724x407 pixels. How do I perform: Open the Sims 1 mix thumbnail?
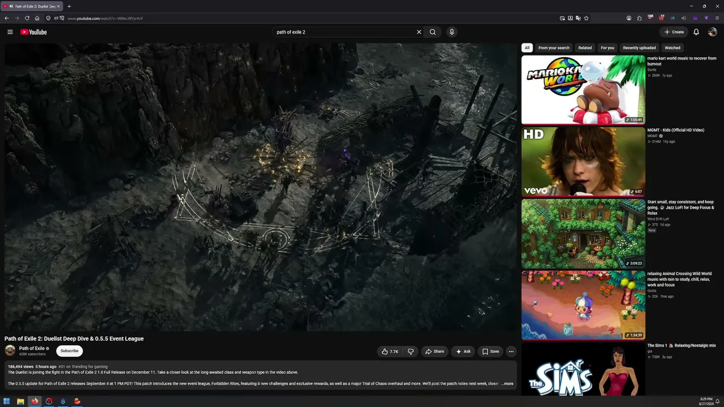point(583,369)
